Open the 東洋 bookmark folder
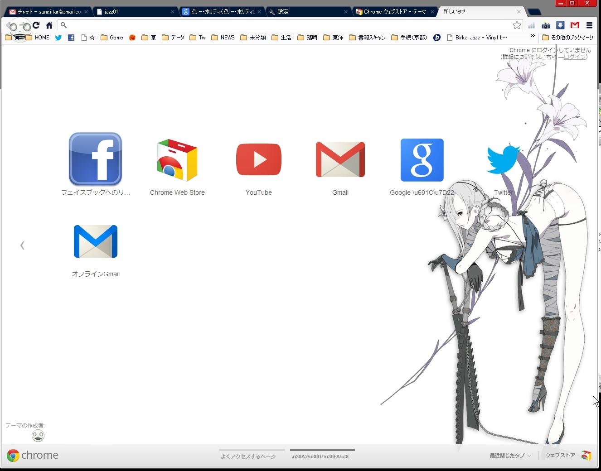The image size is (601, 471). pyautogui.click(x=333, y=38)
